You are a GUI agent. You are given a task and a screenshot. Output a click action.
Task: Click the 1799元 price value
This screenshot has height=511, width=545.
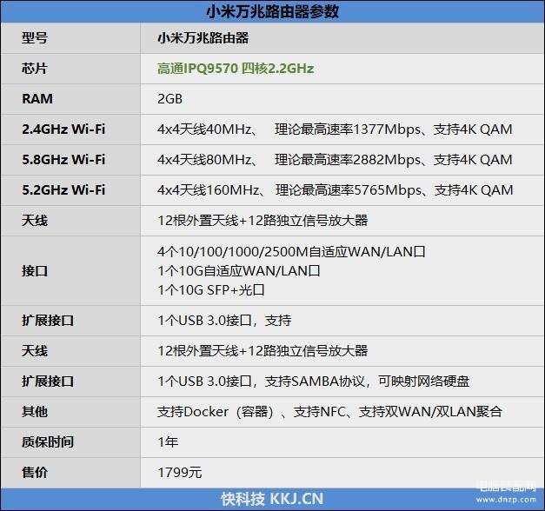point(180,473)
